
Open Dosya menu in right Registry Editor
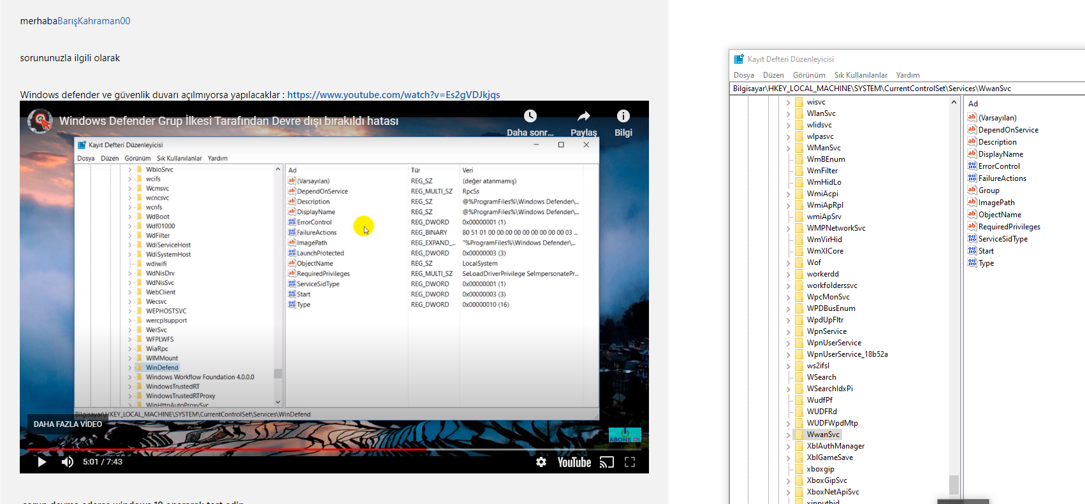743,75
